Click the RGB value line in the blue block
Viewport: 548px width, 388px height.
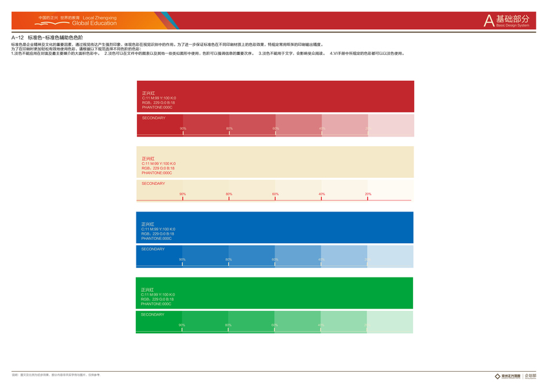pyautogui.click(x=158, y=233)
